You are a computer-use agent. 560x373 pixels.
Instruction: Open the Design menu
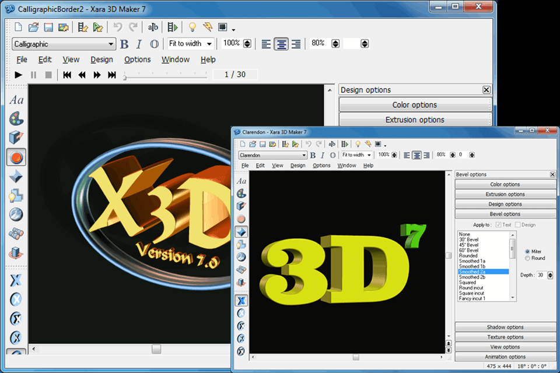[101, 59]
